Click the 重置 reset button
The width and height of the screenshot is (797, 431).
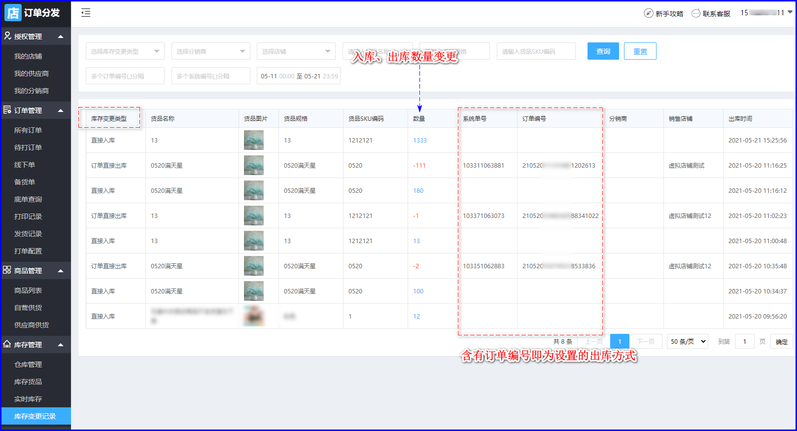(x=640, y=51)
